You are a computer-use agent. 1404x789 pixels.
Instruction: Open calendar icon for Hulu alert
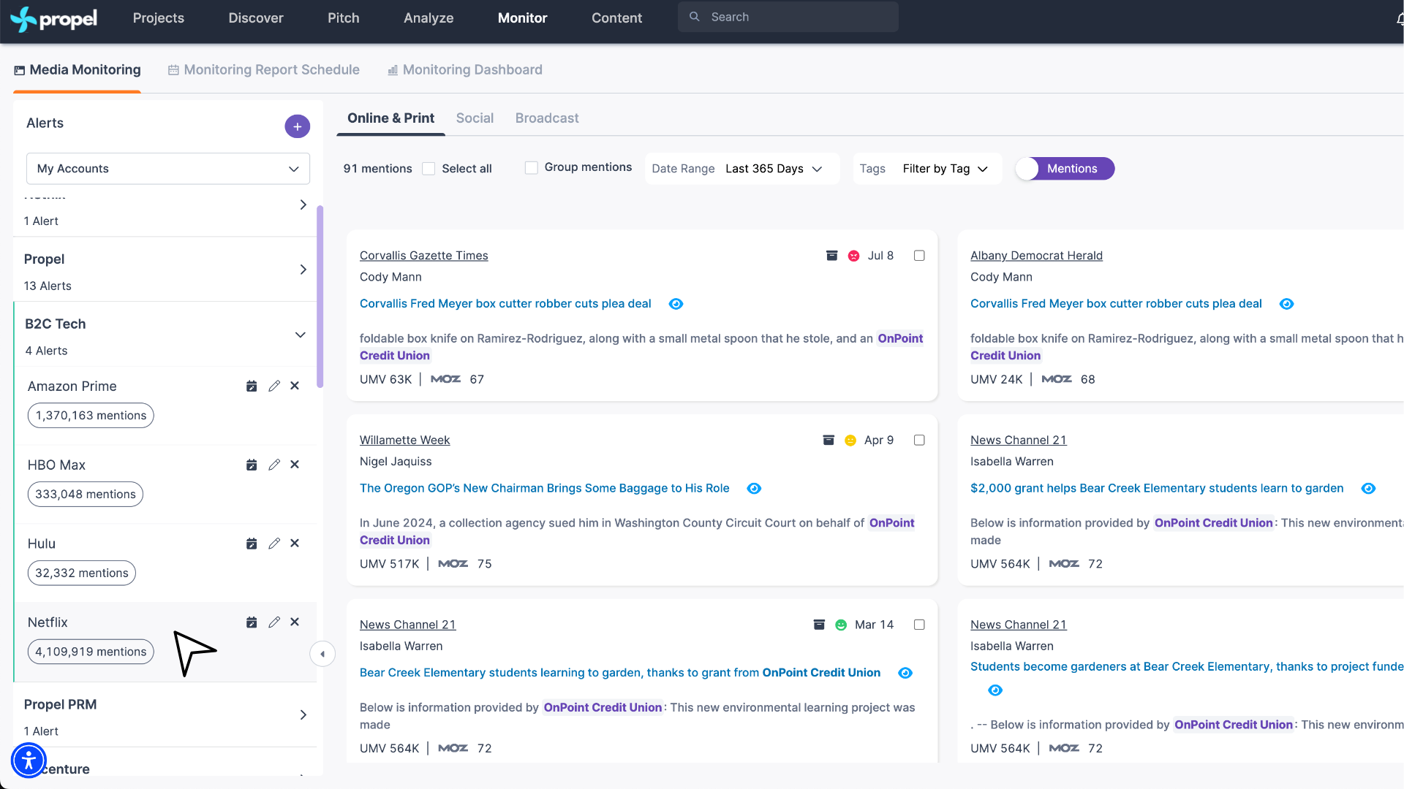point(252,544)
